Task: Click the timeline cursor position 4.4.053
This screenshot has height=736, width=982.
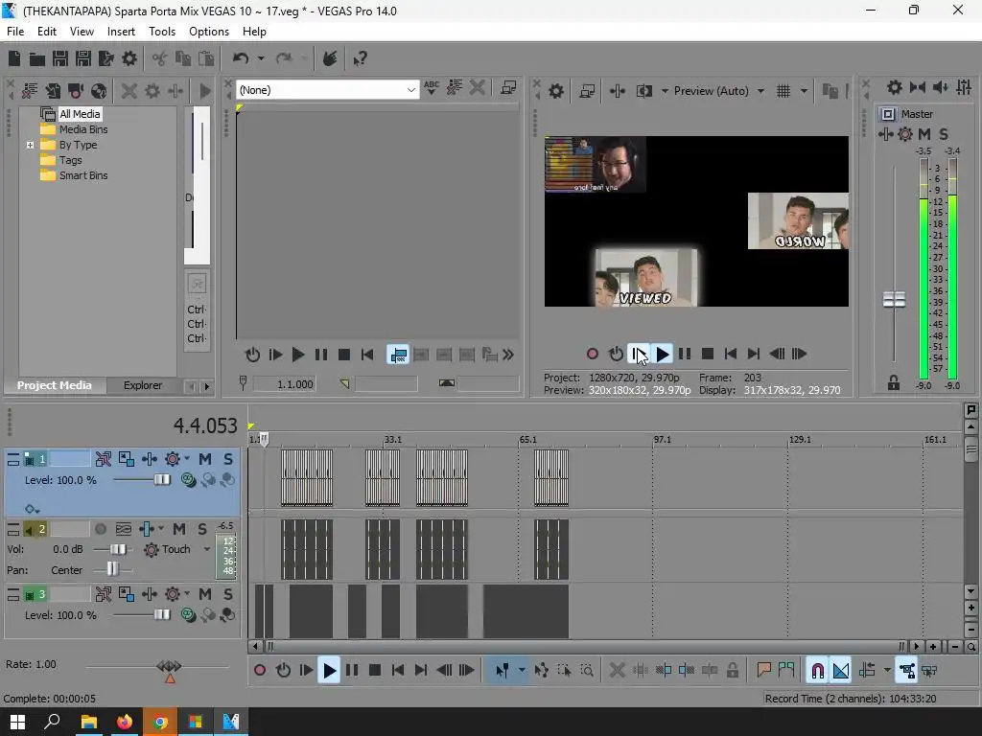Action: click(205, 425)
